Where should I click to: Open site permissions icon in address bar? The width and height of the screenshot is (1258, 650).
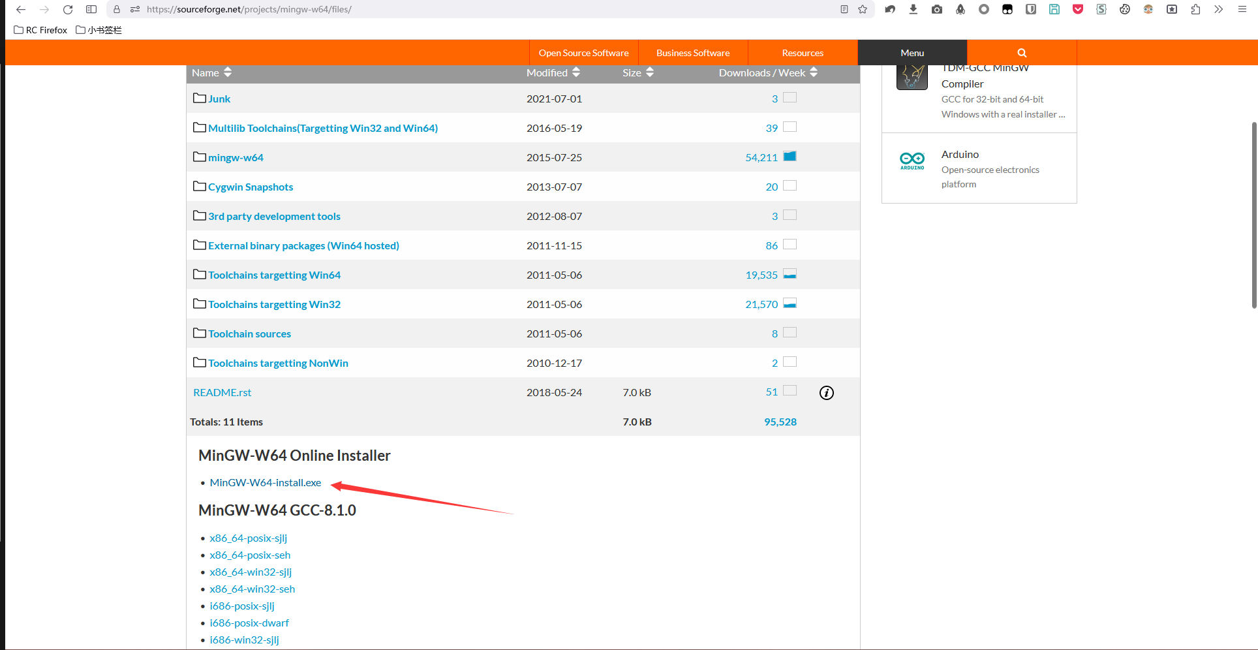(135, 9)
